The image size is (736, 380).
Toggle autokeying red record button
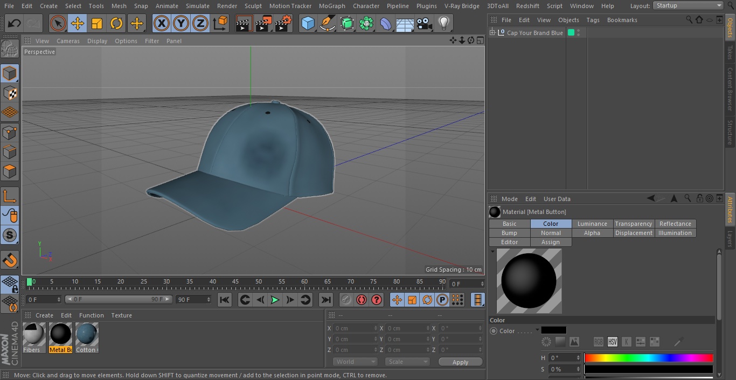(x=362, y=300)
